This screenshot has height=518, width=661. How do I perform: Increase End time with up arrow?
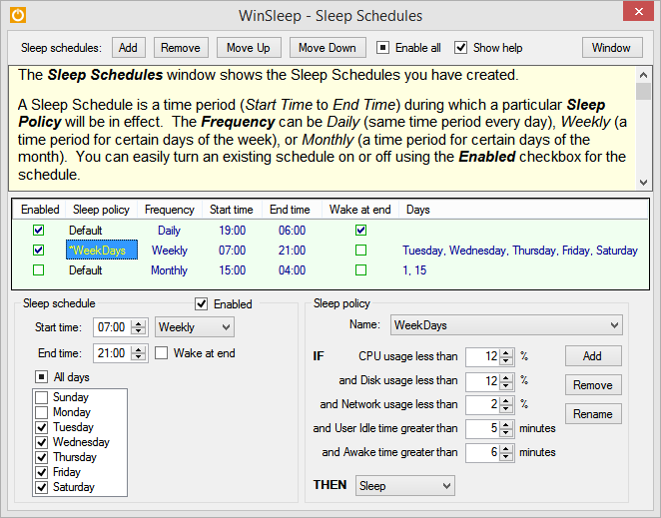139,349
